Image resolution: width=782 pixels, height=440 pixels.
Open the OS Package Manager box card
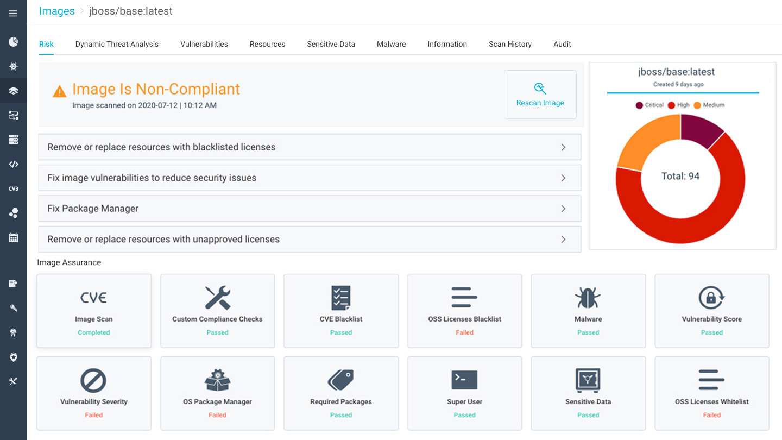(x=217, y=393)
